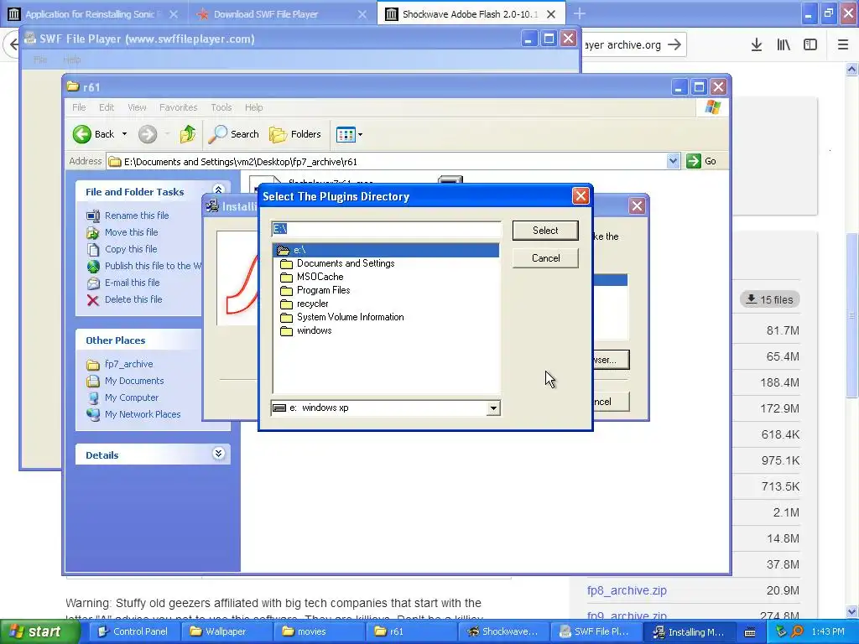Click Copy this file task
The image size is (859, 644).
pos(131,249)
